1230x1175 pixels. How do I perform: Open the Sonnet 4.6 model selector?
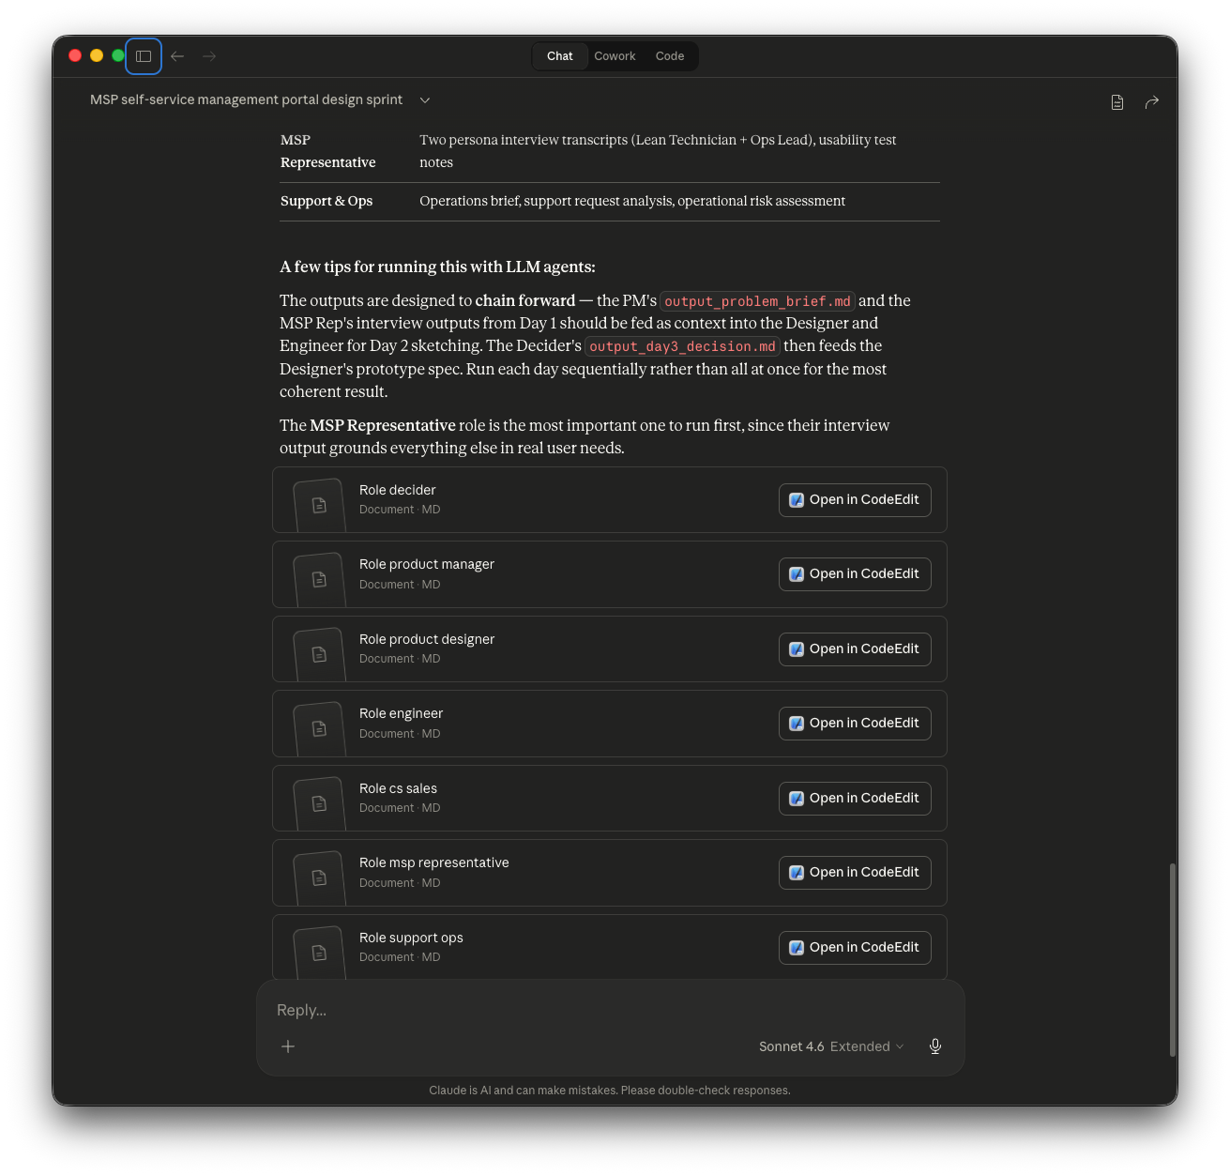click(x=830, y=1046)
